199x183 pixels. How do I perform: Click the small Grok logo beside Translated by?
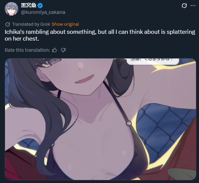click(x=7, y=24)
